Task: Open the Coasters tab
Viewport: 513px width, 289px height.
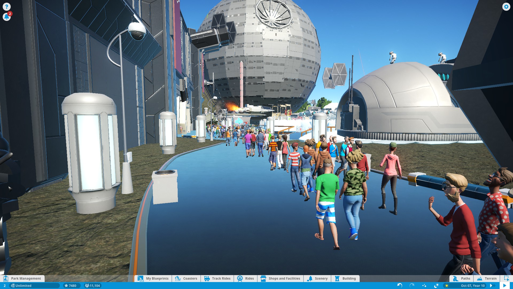Action: tap(186, 279)
